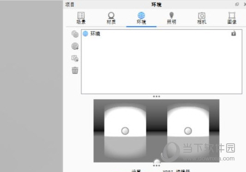Select the 环境 item in environment list
This screenshot has height=172, width=246.
(x=162, y=34)
